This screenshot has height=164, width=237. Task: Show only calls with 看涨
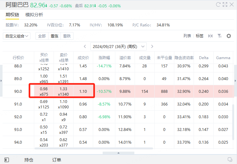[x=54, y=36]
